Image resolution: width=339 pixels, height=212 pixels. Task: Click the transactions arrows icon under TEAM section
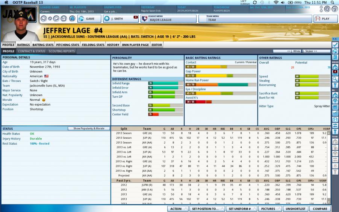pyautogui.click(x=335, y=160)
